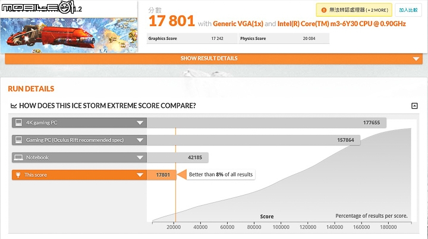
Task: Click the 180000 axis label on chart
Action: pyautogui.click(x=388, y=227)
